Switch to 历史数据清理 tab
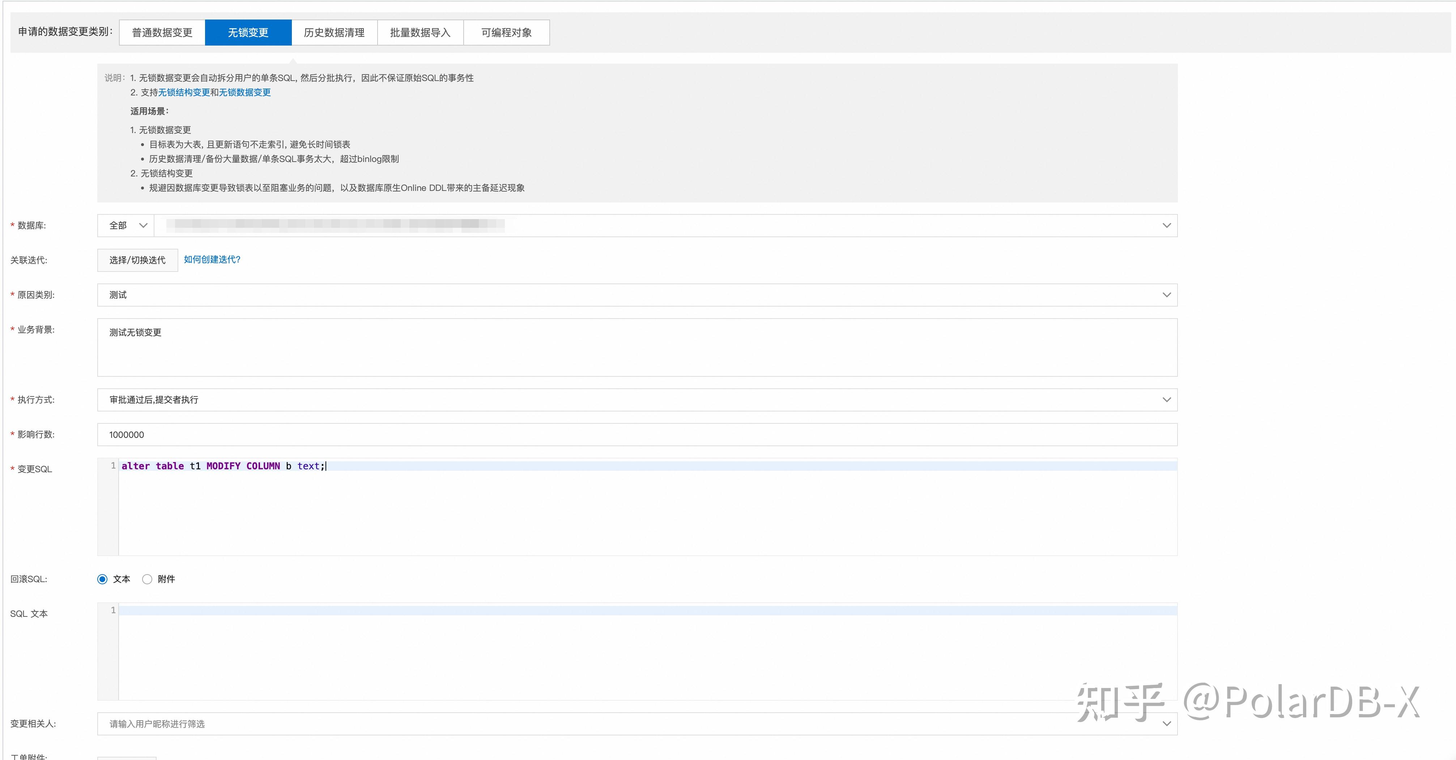Viewport: 1456px width, 760px height. [334, 33]
